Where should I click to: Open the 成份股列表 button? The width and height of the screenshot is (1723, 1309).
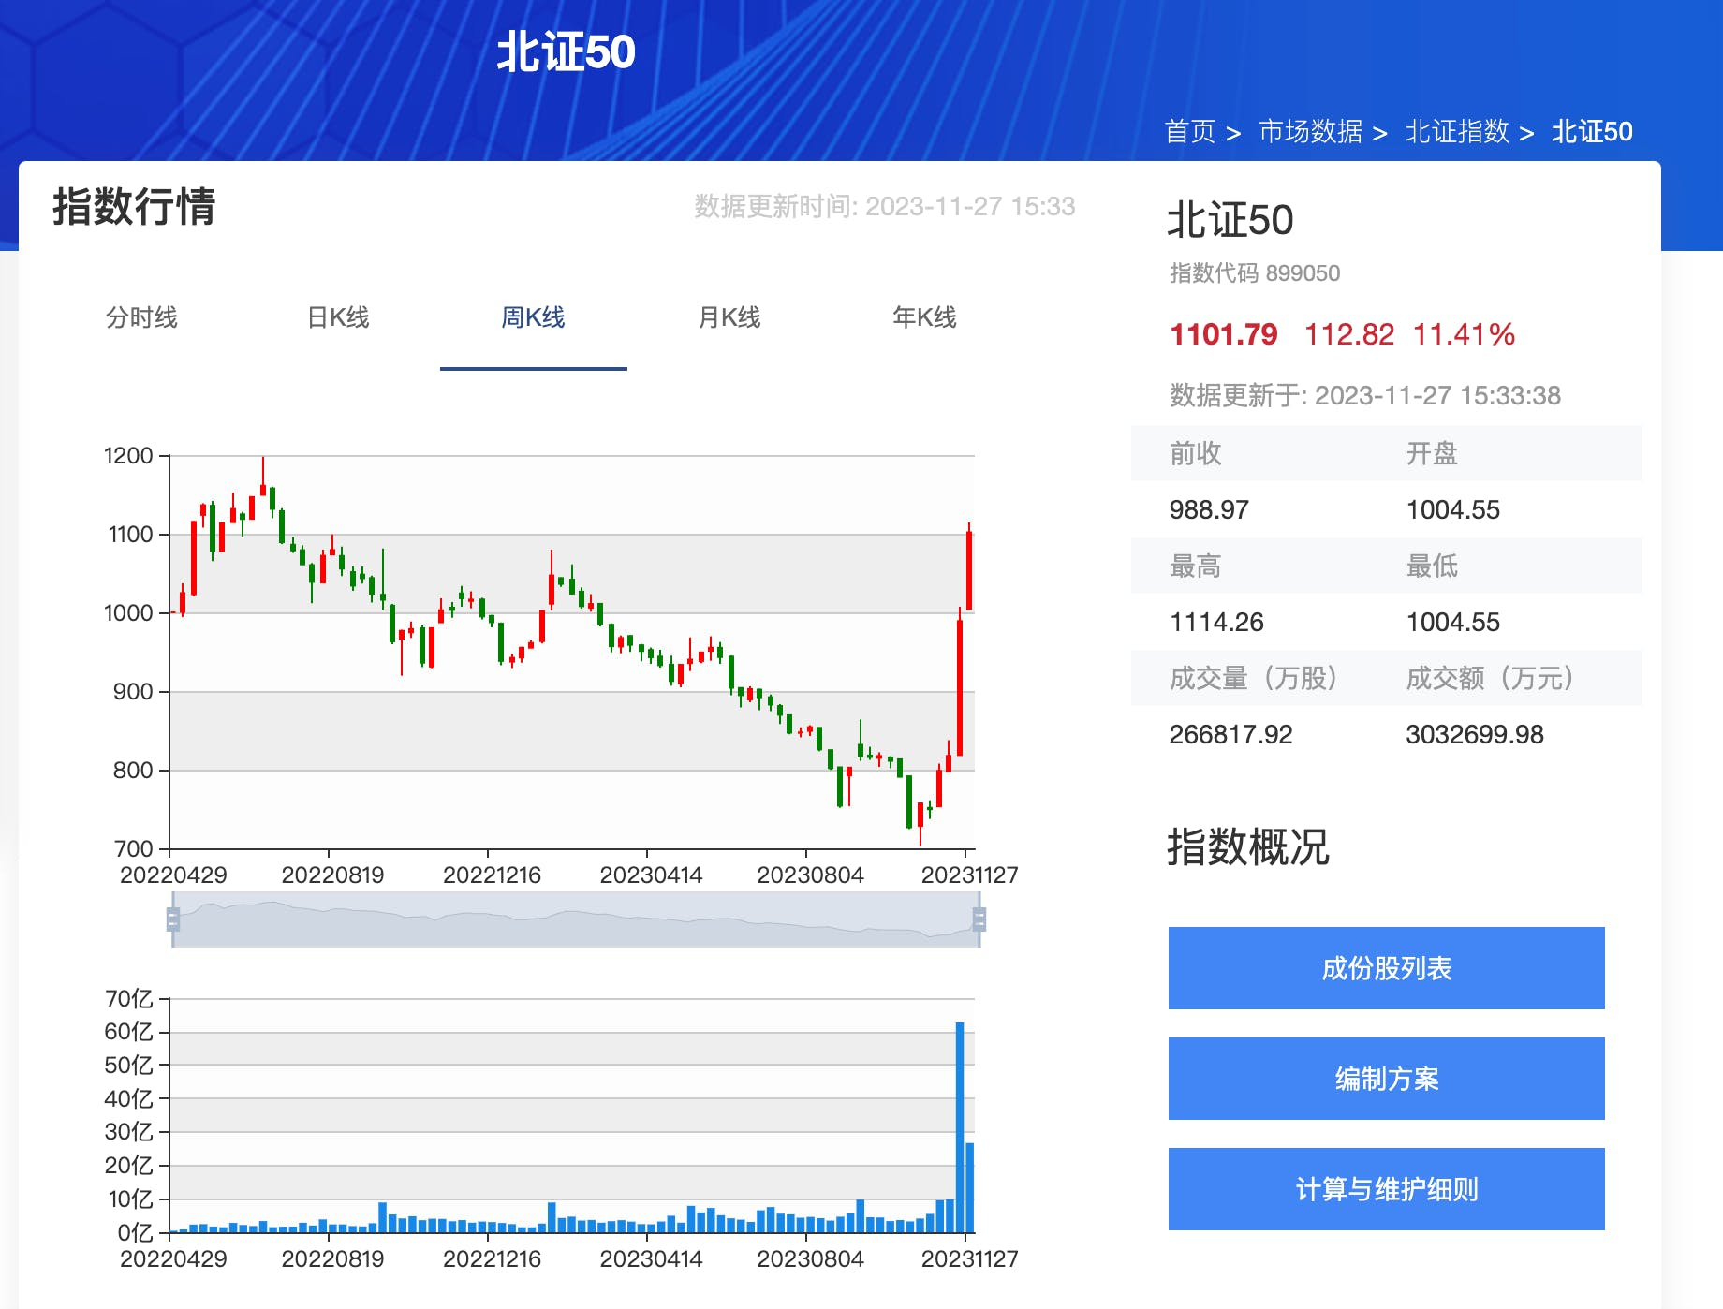click(1386, 968)
